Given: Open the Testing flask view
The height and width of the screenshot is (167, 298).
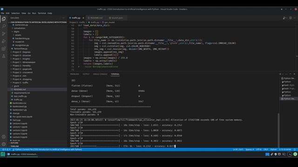Looking at the screenshot, I should (4, 56).
